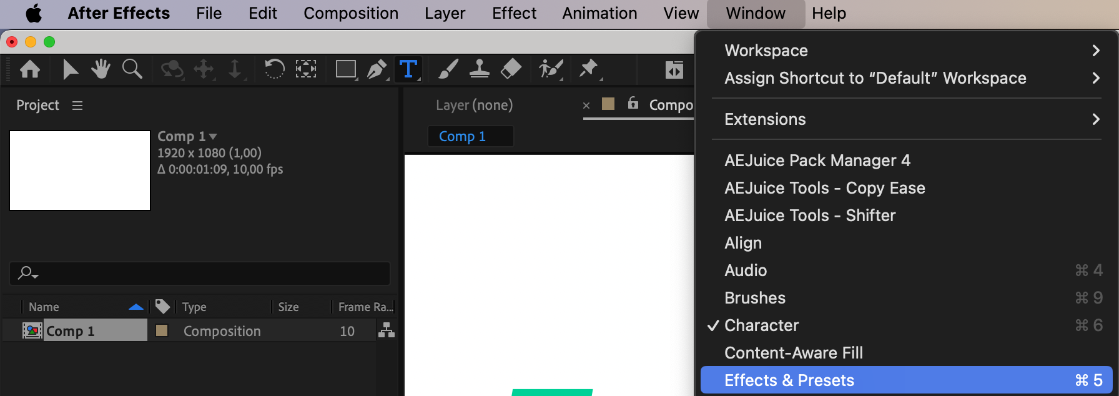Click the Comp 1 breadcrumb button in the viewer
1119x396 pixels.
coord(470,136)
